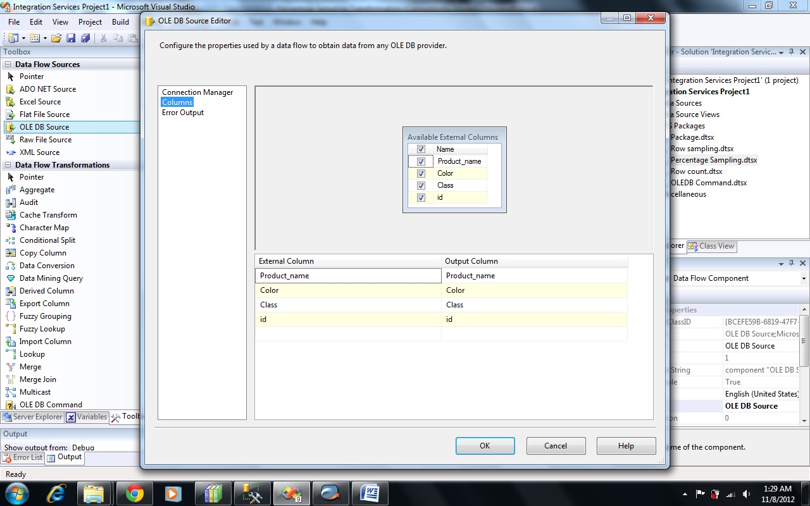
Task: Pick the Flat File Source icon
Action: pos(10,114)
